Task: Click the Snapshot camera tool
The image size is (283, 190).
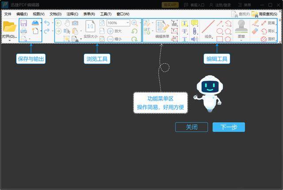Action: pos(75,23)
